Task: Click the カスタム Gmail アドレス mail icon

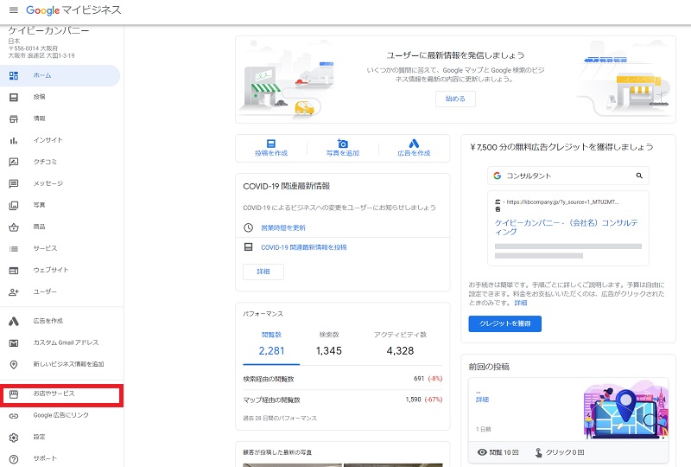Action: click(14, 343)
